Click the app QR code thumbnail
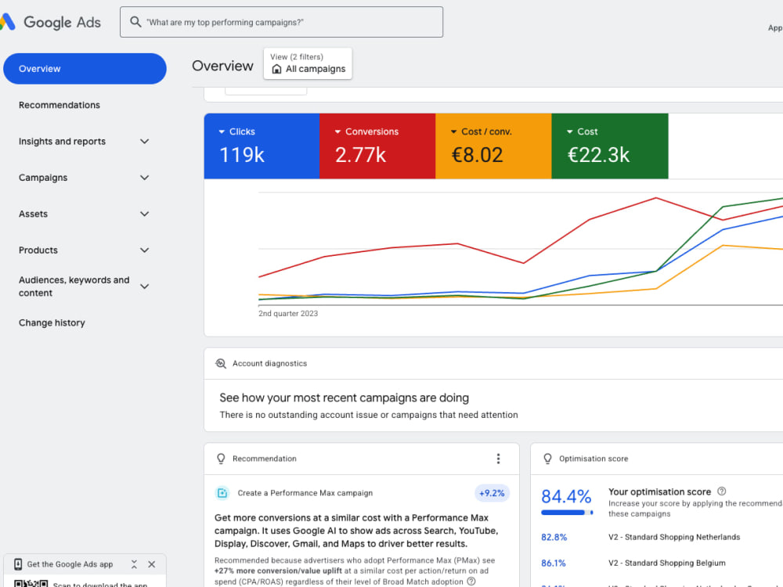Viewport: 783px width, 587px height. coord(31,583)
